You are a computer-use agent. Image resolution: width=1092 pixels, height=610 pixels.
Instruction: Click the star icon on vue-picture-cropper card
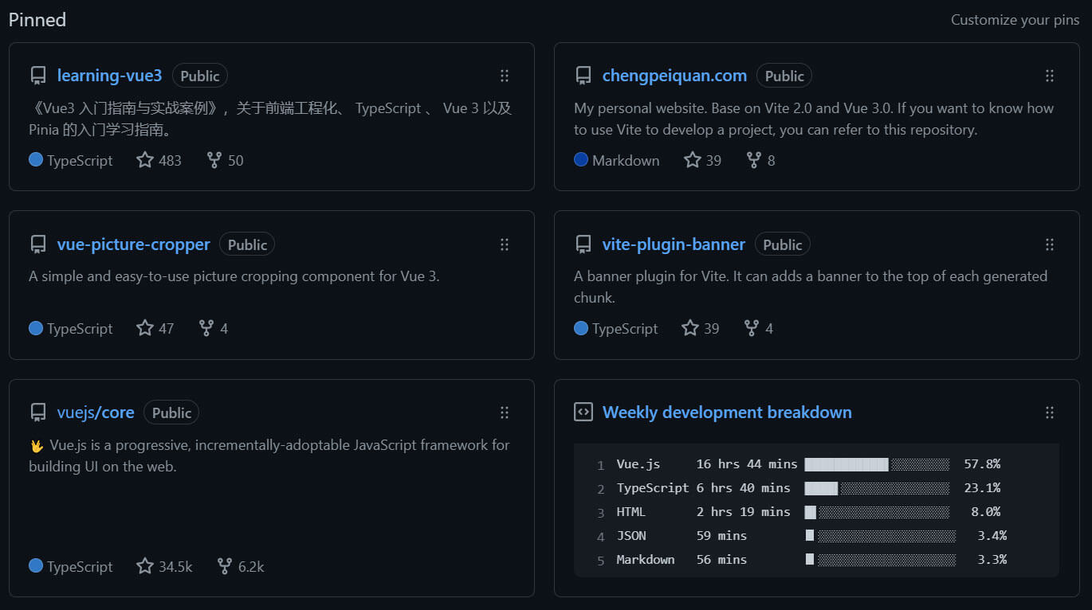[144, 328]
